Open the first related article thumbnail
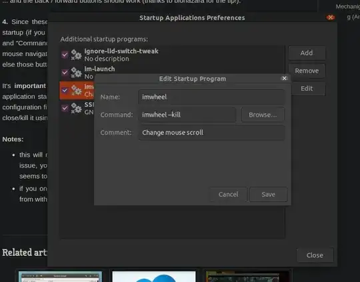Image resolution: width=360 pixels, height=282 pixels. 60,277
